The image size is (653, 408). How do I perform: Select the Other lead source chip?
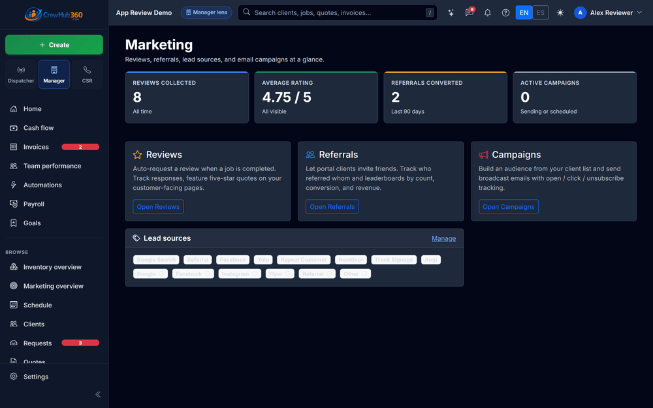tap(355, 274)
